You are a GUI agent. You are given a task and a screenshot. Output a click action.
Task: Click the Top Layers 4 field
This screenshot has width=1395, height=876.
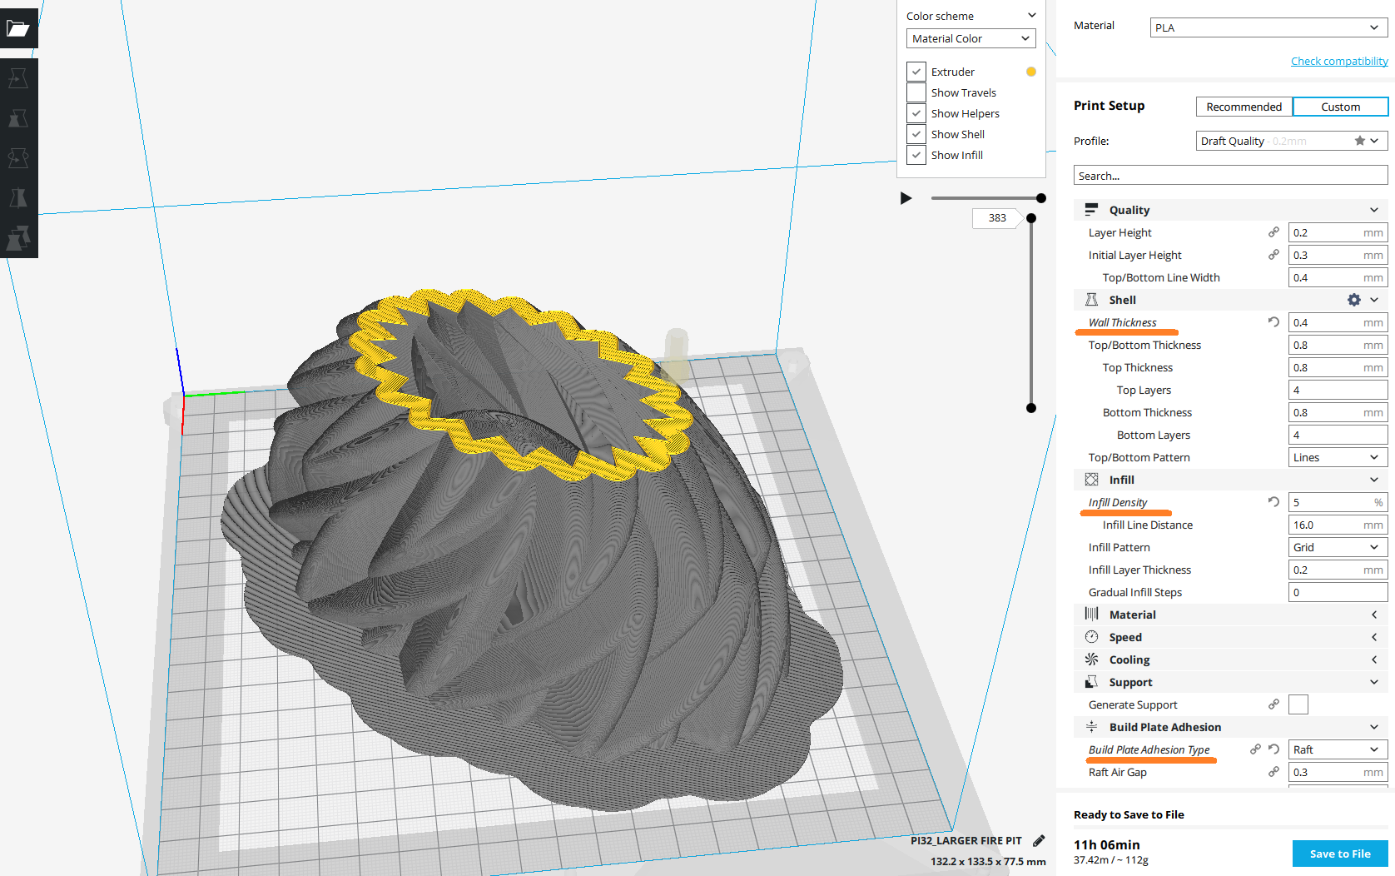point(1338,390)
